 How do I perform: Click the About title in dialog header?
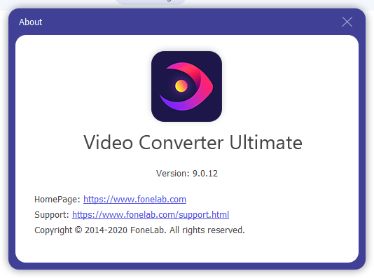coord(31,22)
